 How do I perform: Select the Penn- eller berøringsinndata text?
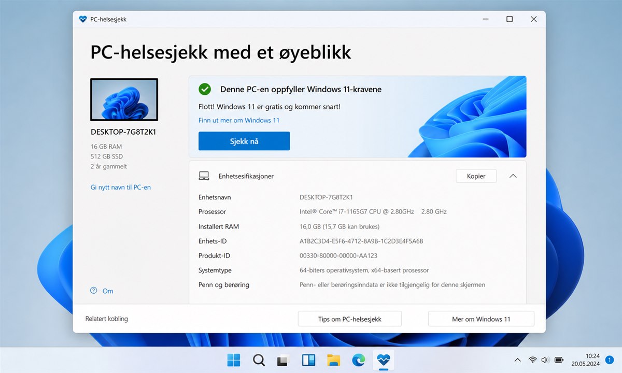click(x=392, y=285)
